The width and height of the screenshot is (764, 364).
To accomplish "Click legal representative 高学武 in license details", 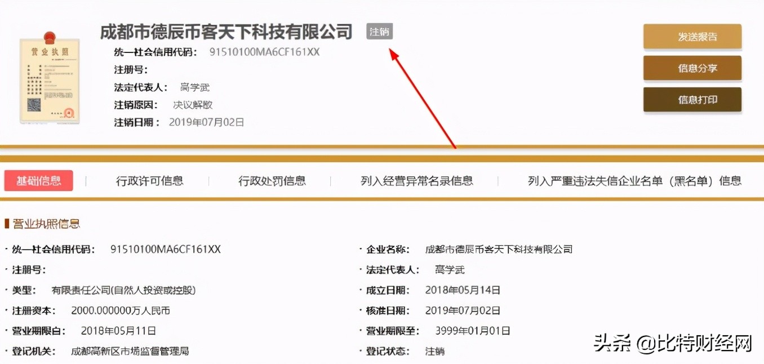I will click(450, 270).
